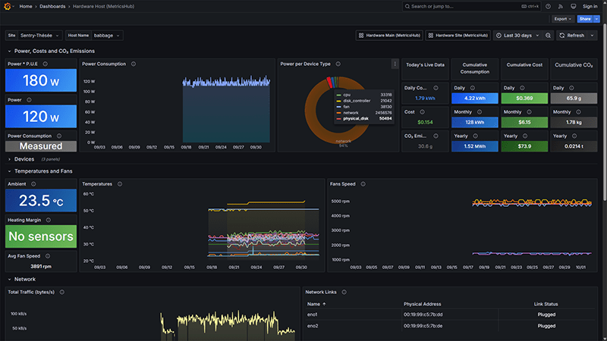Open the Site dropdown showing Sentry-Thésée

pyautogui.click(x=41, y=35)
